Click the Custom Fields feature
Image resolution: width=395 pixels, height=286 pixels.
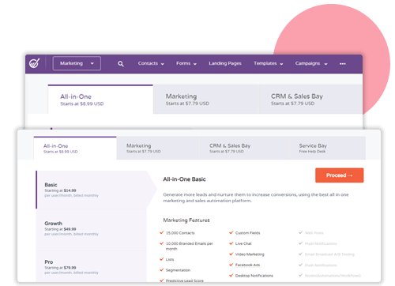point(247,233)
